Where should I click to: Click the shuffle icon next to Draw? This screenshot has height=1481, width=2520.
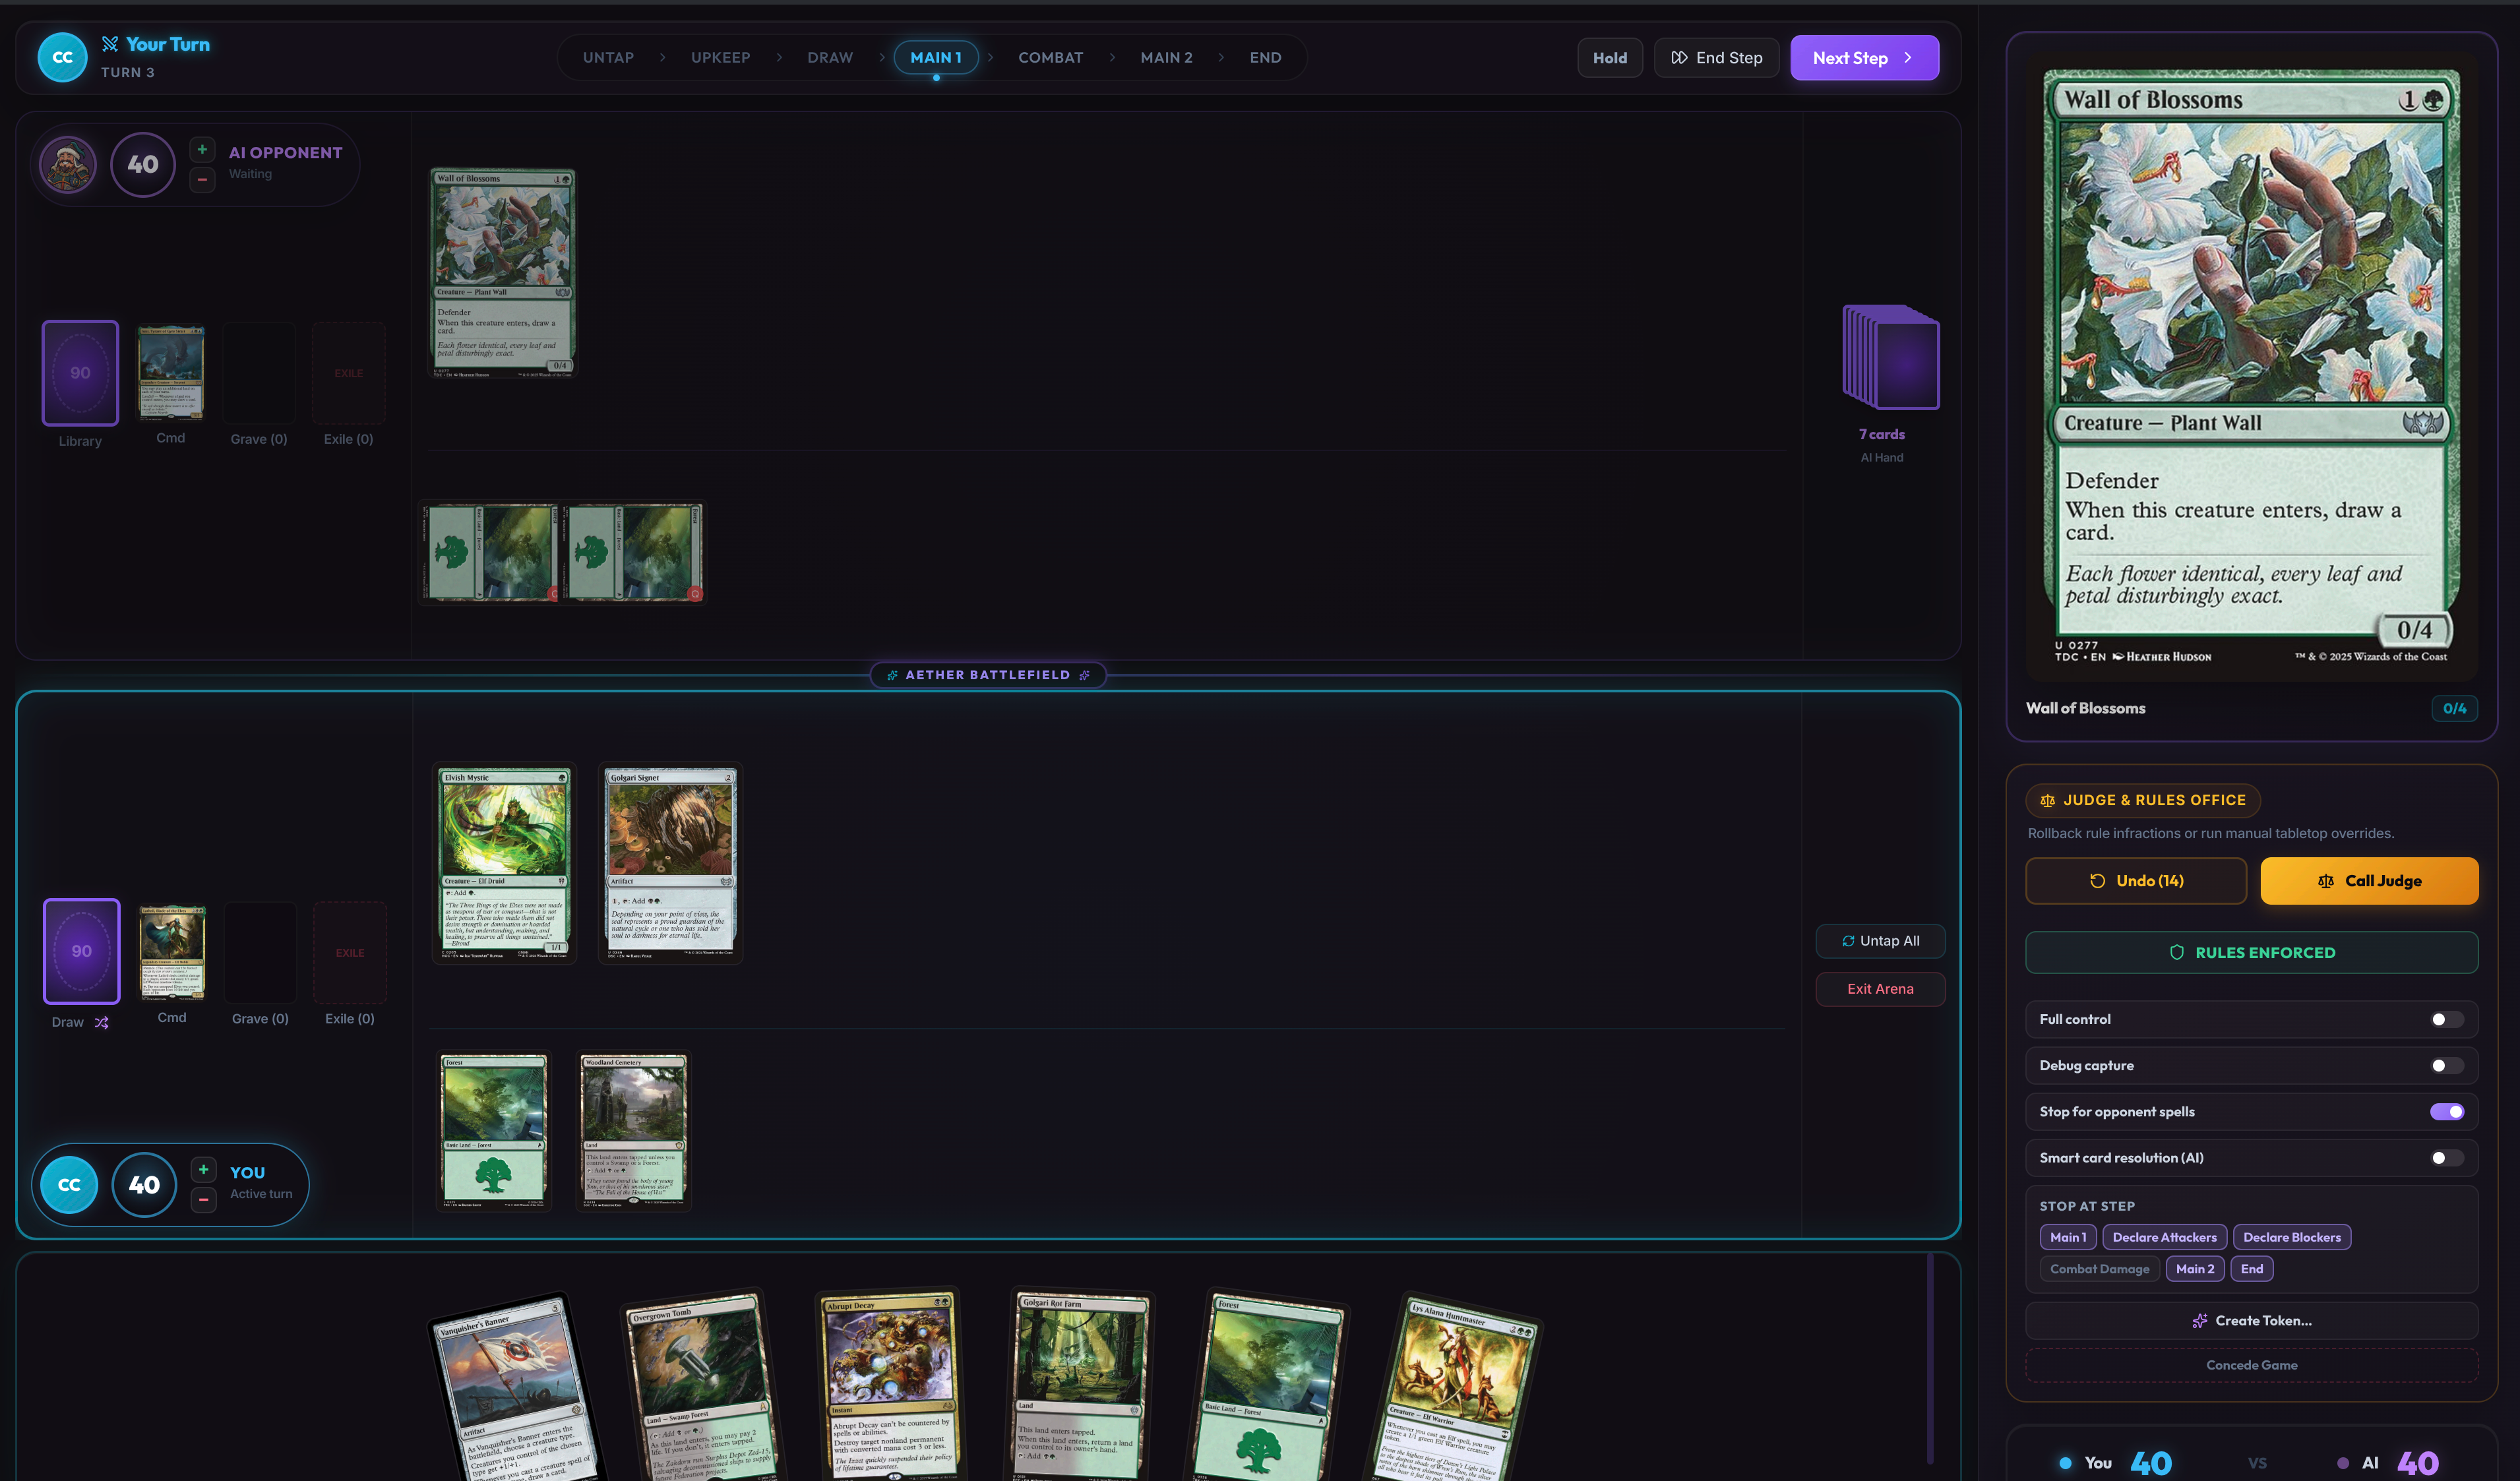(101, 1022)
